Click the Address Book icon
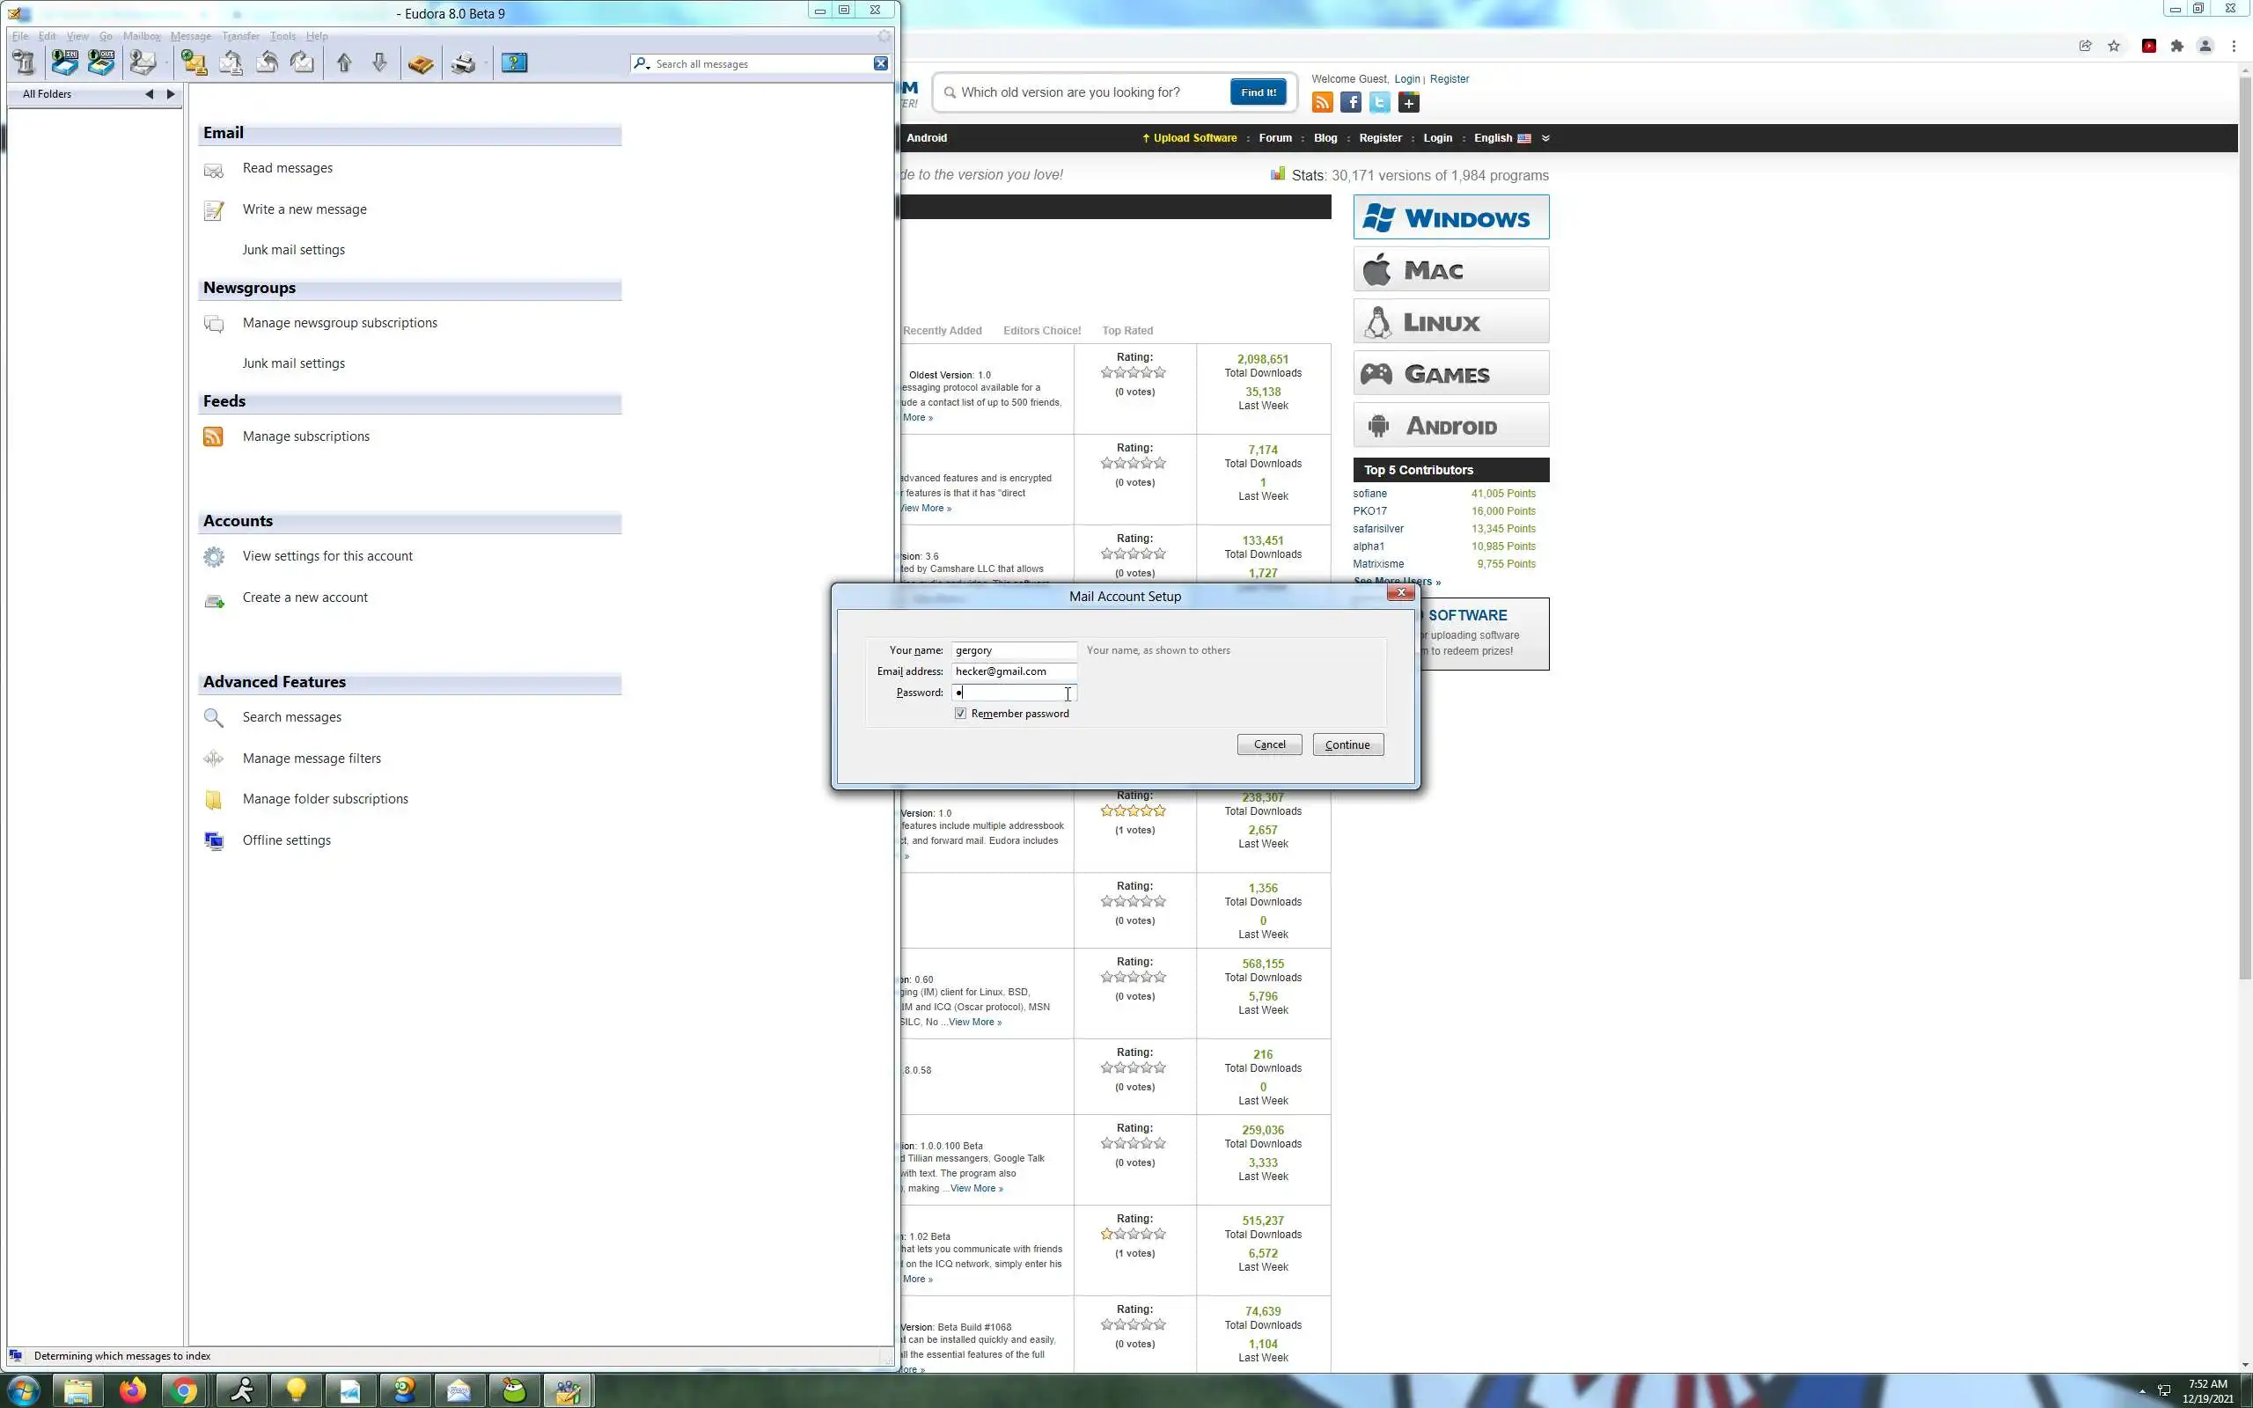Image resolution: width=2253 pixels, height=1408 pixels. (x=421, y=63)
